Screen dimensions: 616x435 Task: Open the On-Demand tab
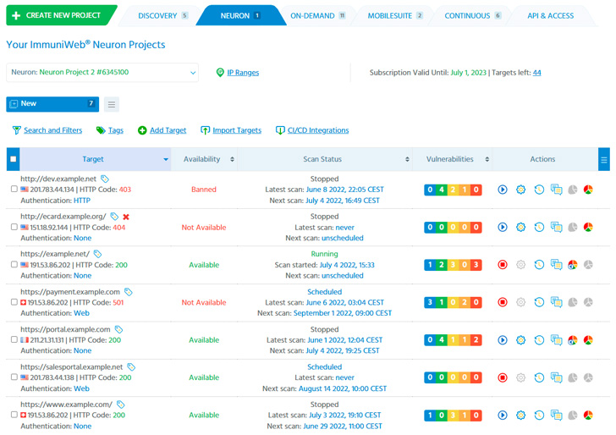[x=317, y=16]
